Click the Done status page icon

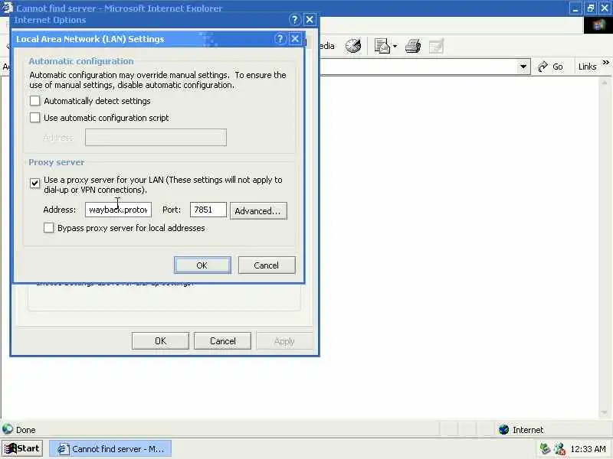coord(7,429)
